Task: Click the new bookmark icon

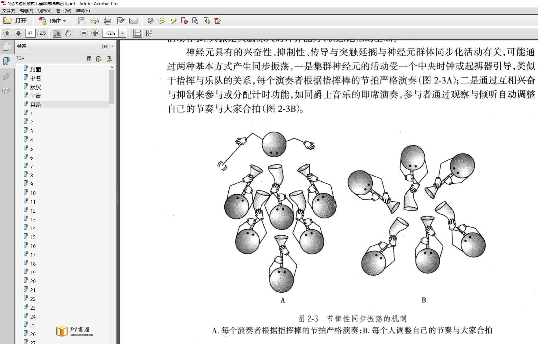Action: point(99,59)
